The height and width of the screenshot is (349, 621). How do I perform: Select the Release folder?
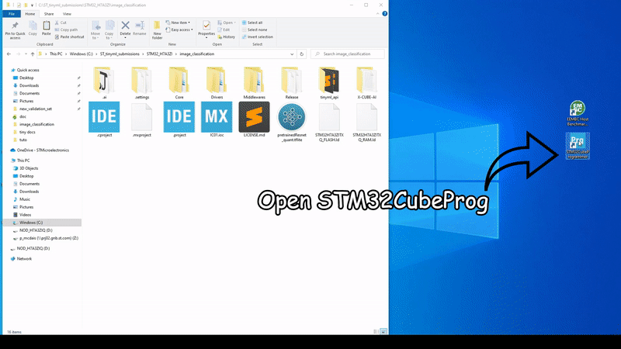(292, 83)
